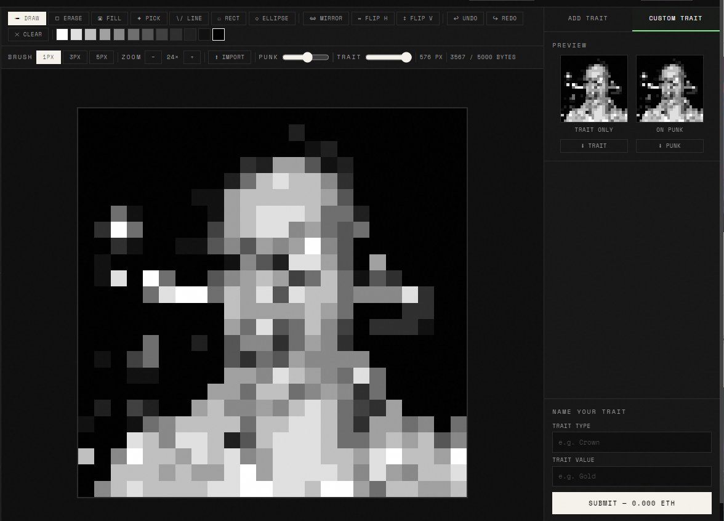Click the 24× zoom level value

pos(172,57)
